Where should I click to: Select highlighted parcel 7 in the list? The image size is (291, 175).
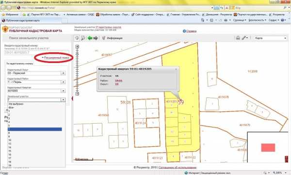35,129
